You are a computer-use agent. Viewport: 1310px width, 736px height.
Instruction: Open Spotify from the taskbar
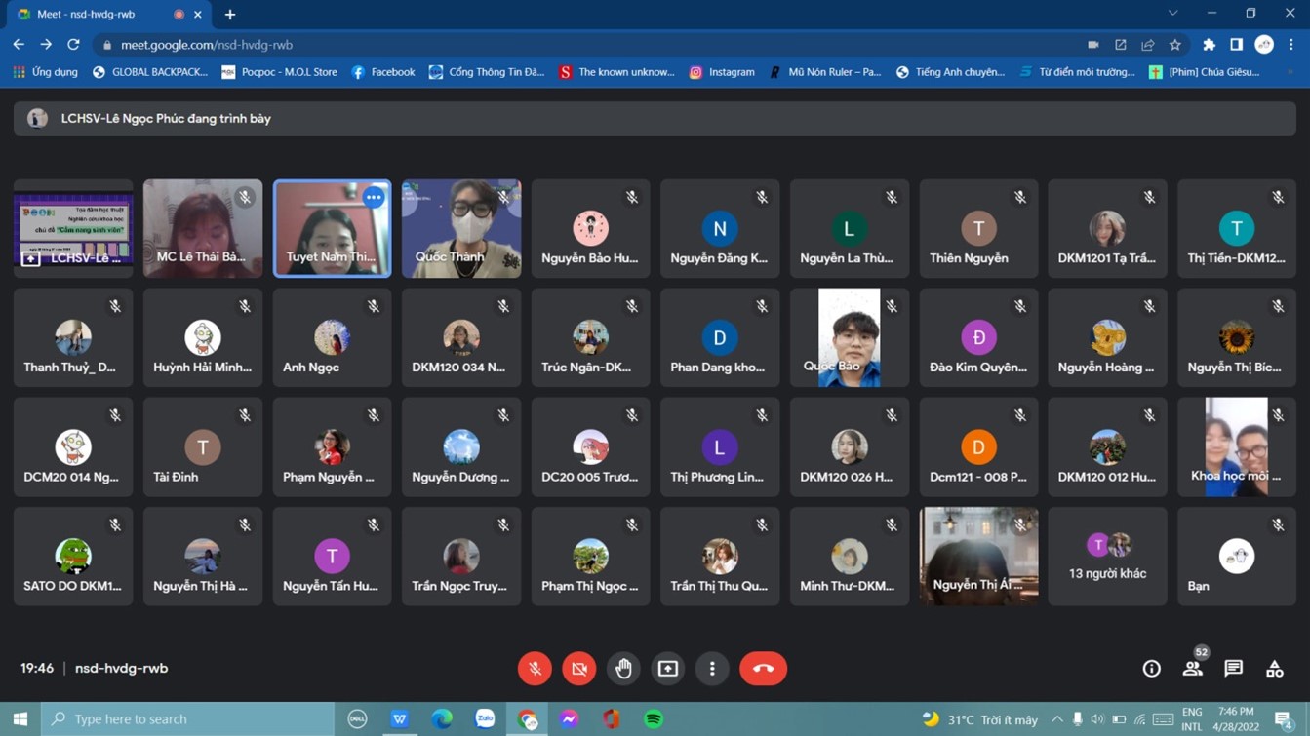654,719
